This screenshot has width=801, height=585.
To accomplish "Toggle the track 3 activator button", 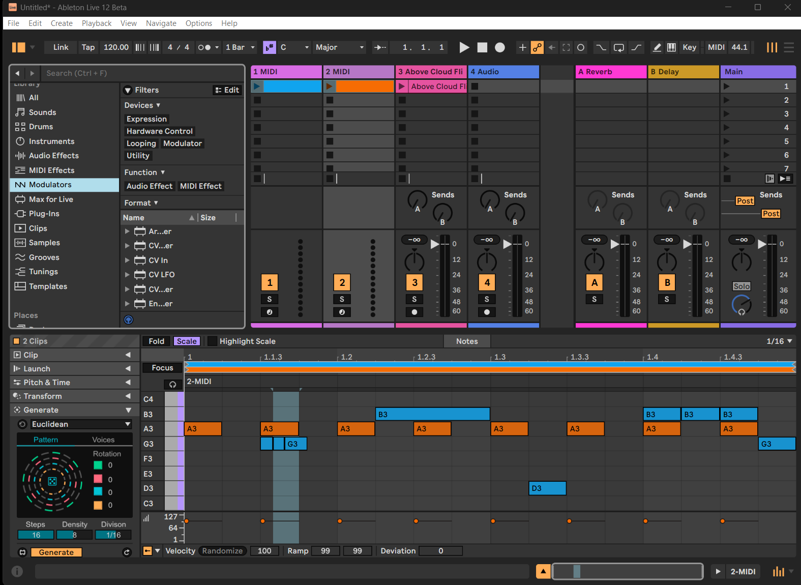I will [414, 282].
